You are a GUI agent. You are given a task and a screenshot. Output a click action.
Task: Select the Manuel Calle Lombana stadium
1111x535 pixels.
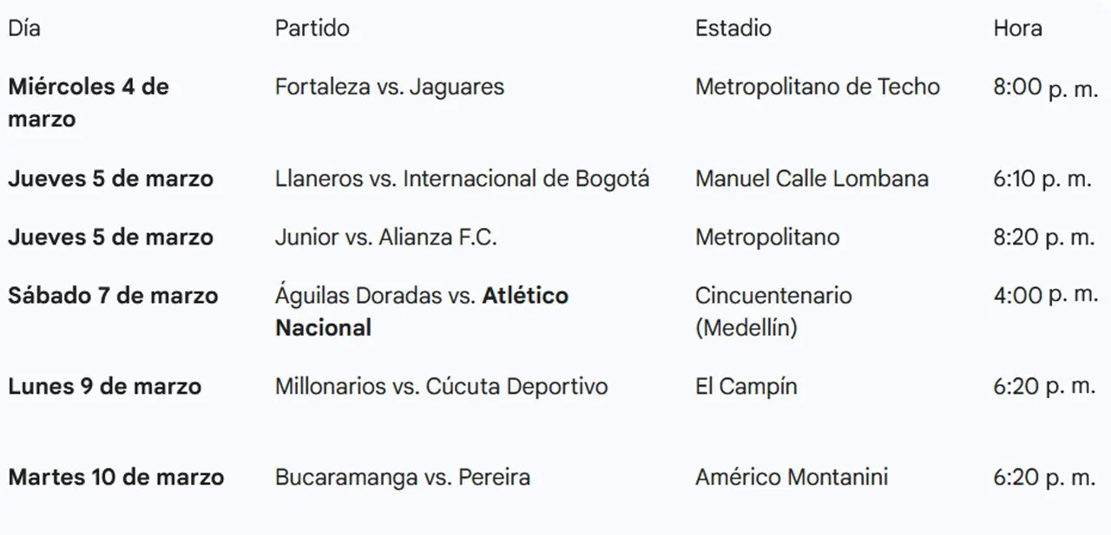[x=812, y=179]
